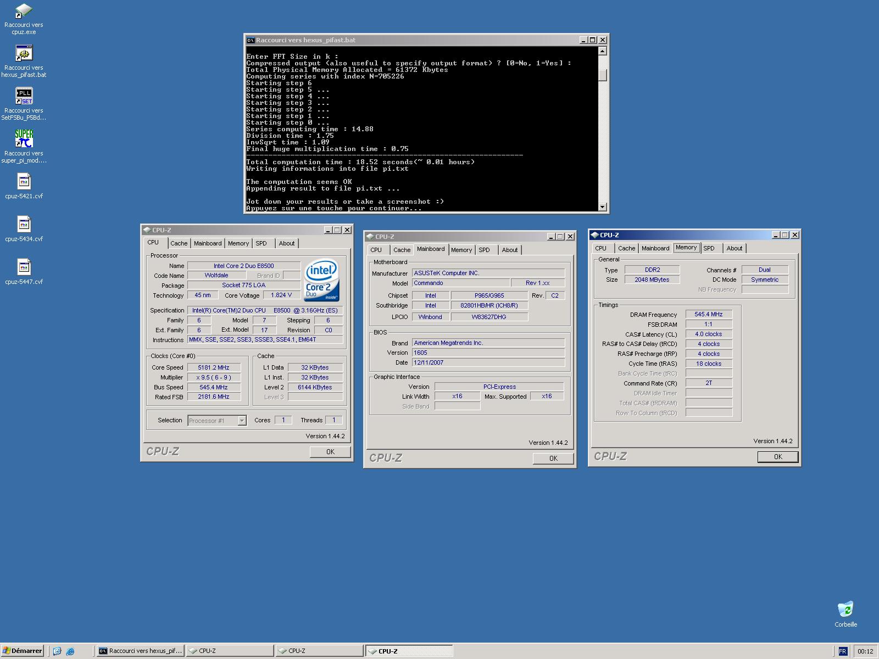Image resolution: width=879 pixels, height=659 pixels.
Task: Switch to Cache tab in CPU window
Action: (x=179, y=243)
